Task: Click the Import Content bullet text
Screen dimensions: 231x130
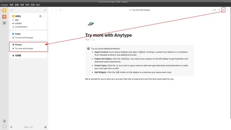Action: pyautogui.click(x=141, y=53)
